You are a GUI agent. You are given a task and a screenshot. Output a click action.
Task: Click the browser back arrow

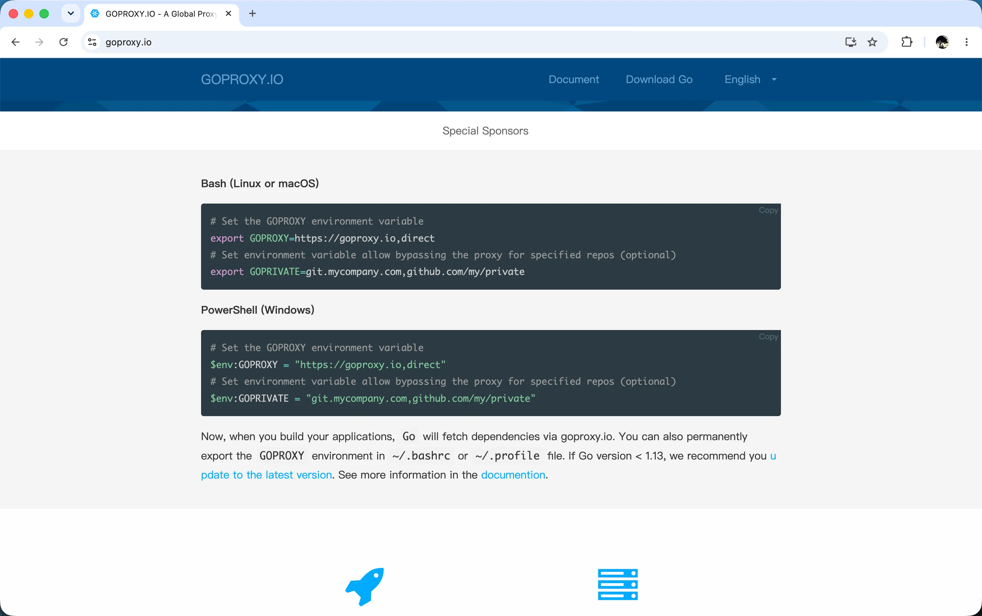[15, 42]
